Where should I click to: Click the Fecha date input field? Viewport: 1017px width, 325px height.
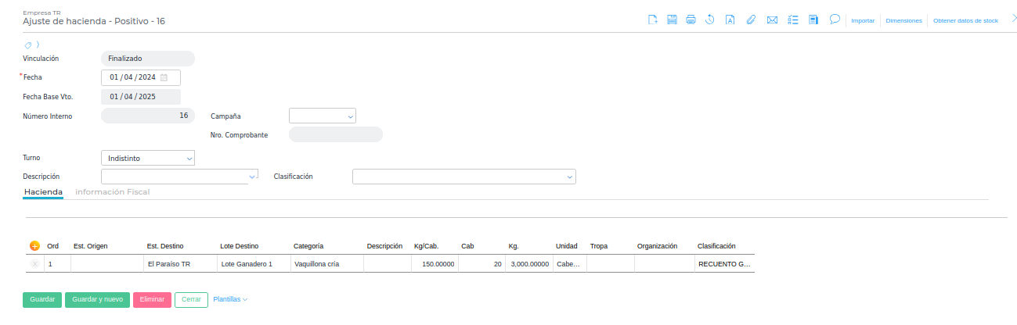[141, 77]
